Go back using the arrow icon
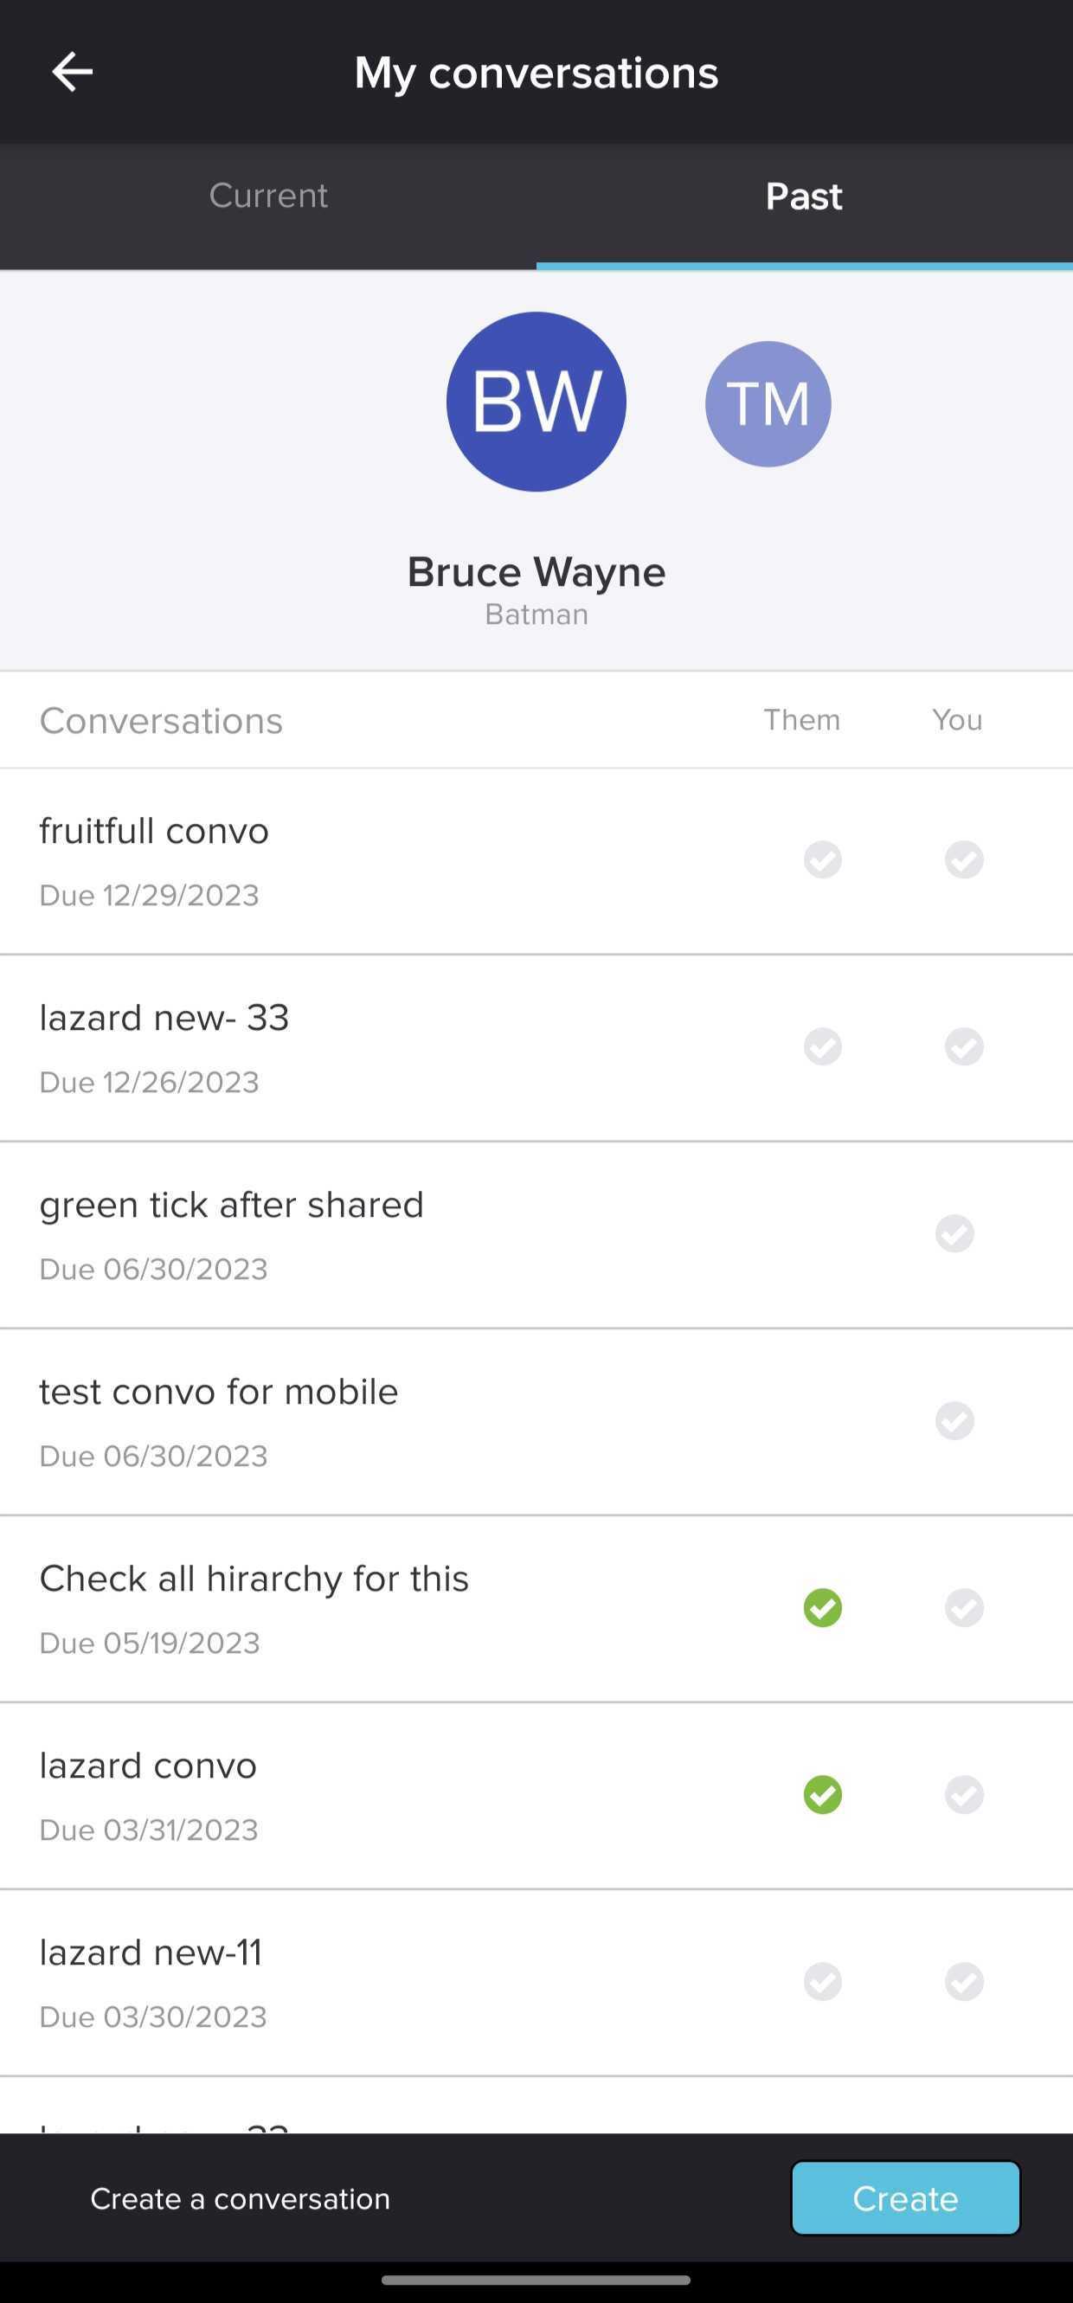 (x=73, y=72)
